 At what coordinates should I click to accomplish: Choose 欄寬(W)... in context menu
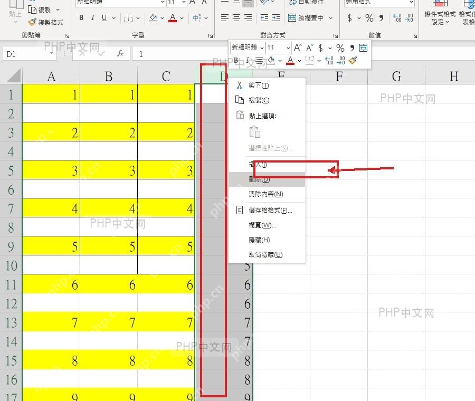[x=267, y=225]
